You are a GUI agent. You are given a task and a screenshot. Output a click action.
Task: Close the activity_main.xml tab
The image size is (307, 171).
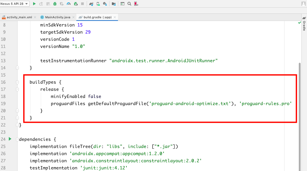tap(35, 17)
